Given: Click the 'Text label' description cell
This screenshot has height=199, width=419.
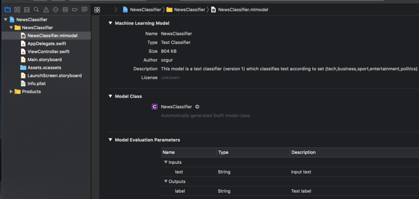Looking at the screenshot, I should [301, 191].
